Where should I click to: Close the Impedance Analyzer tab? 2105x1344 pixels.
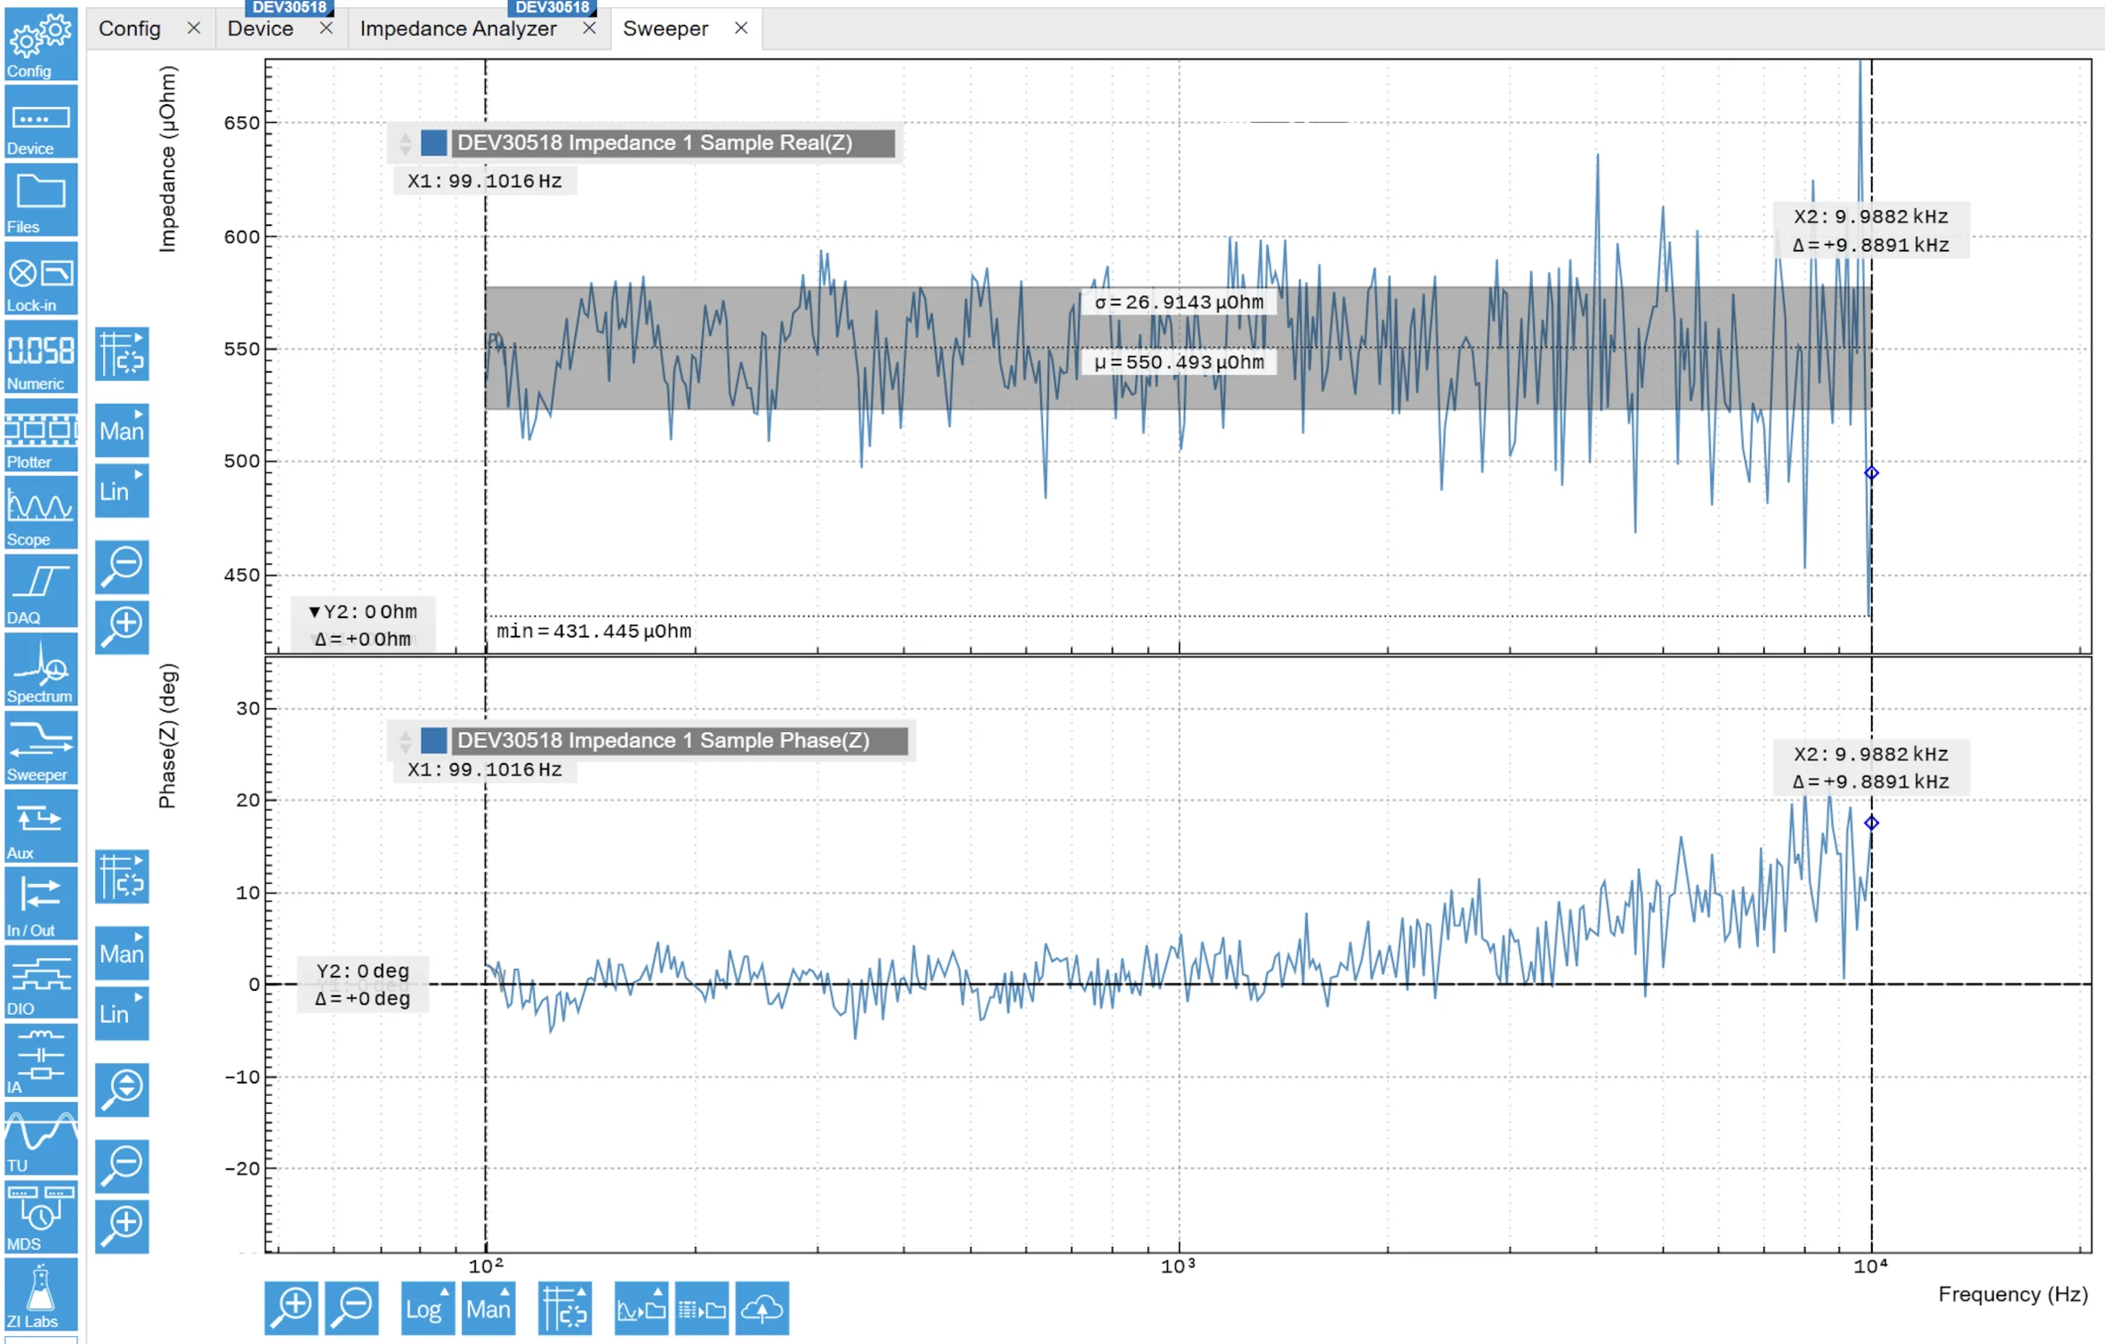point(589,28)
